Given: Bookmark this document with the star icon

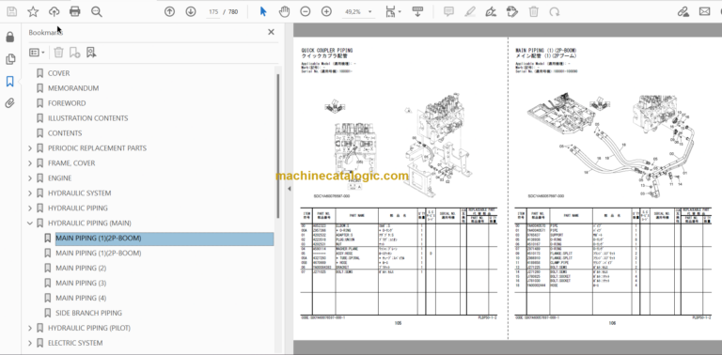Looking at the screenshot, I should pyautogui.click(x=33, y=11).
